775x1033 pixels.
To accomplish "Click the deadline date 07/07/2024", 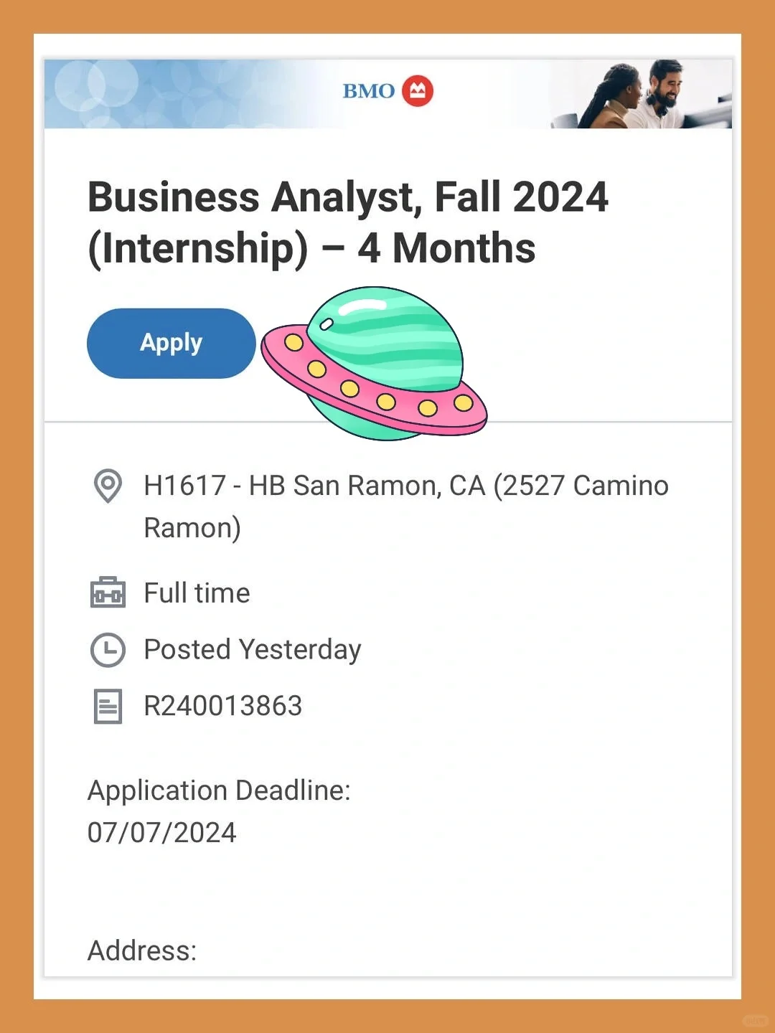I will pyautogui.click(x=161, y=833).
